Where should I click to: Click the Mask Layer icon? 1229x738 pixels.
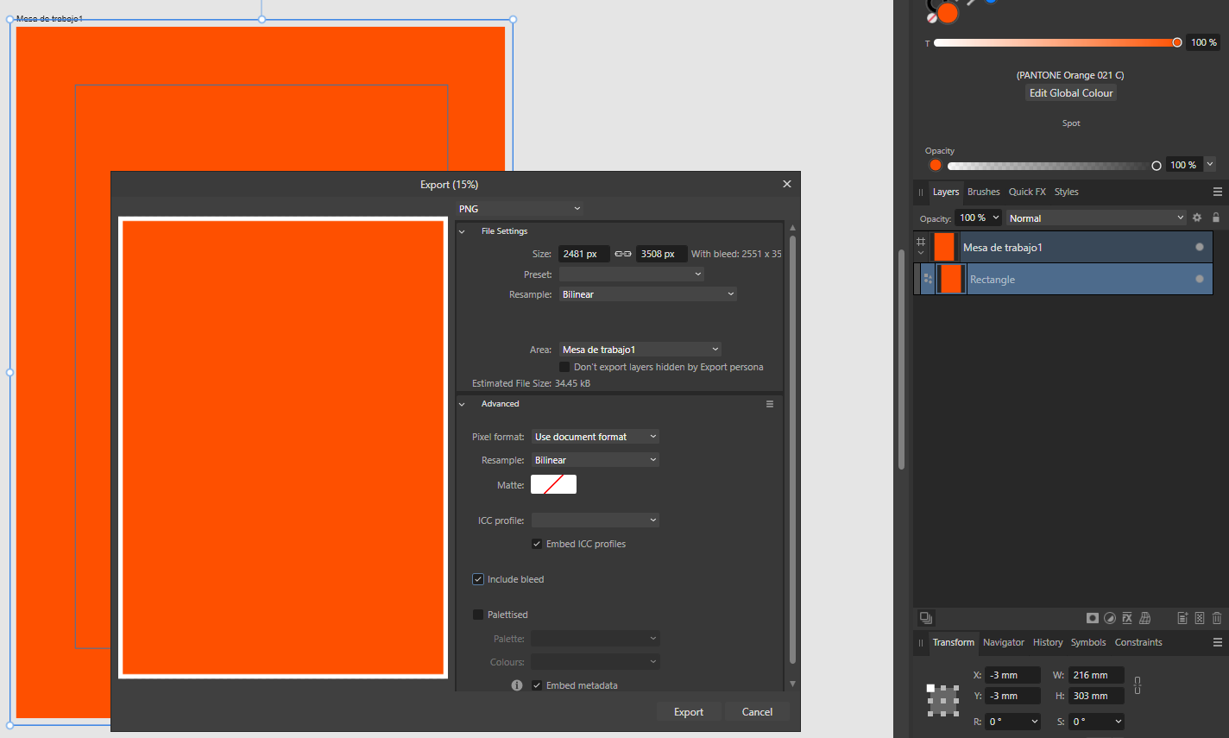click(x=1093, y=618)
